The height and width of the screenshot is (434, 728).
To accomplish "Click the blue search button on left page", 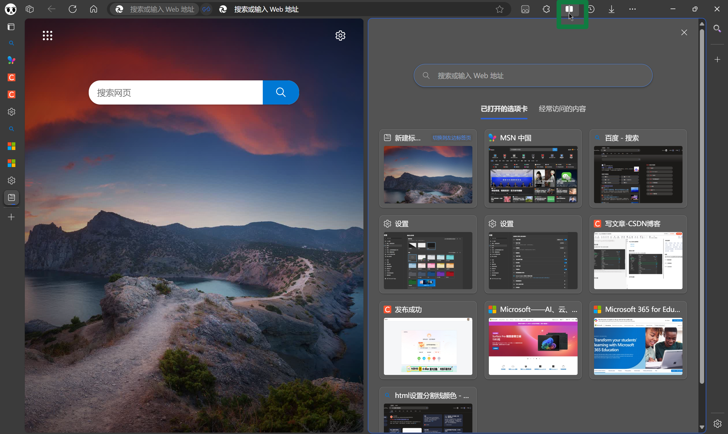I will coord(280,92).
